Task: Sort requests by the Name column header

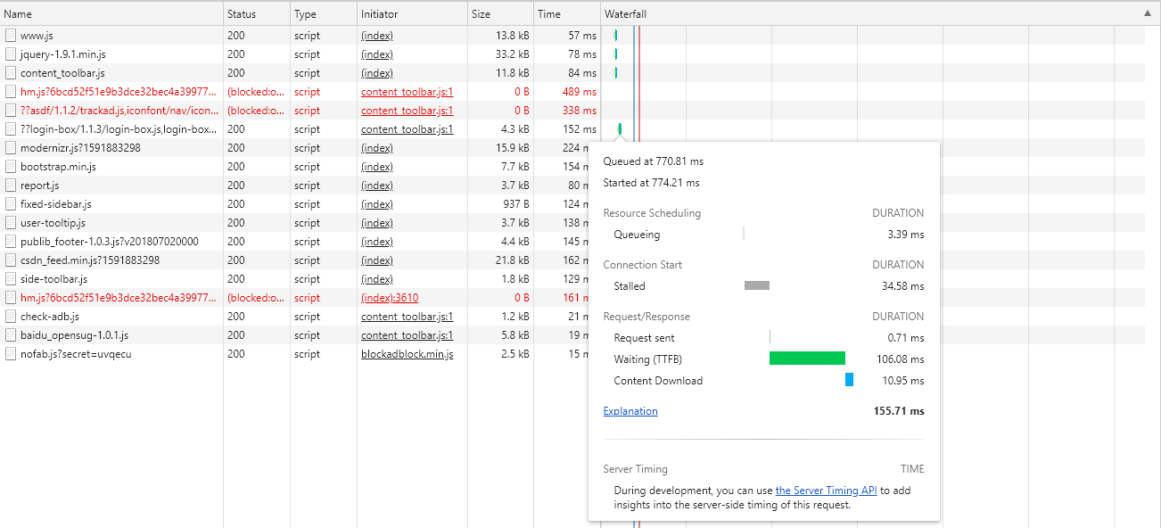Action: 18,14
